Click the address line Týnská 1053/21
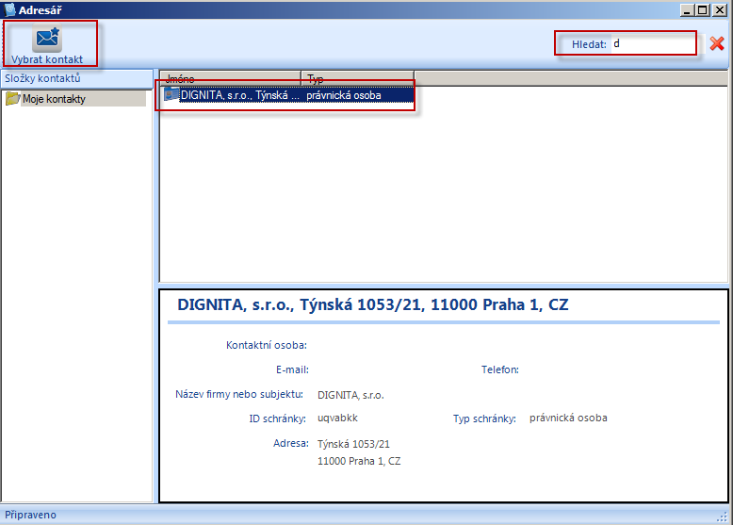The height and width of the screenshot is (525, 733). [x=353, y=444]
